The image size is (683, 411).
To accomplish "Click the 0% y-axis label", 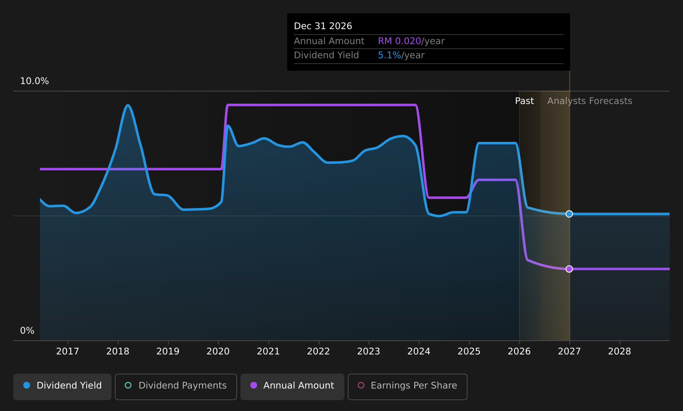I will [27, 331].
